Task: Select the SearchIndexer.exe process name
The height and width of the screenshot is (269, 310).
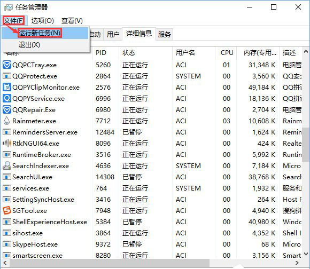Action: point(41,166)
